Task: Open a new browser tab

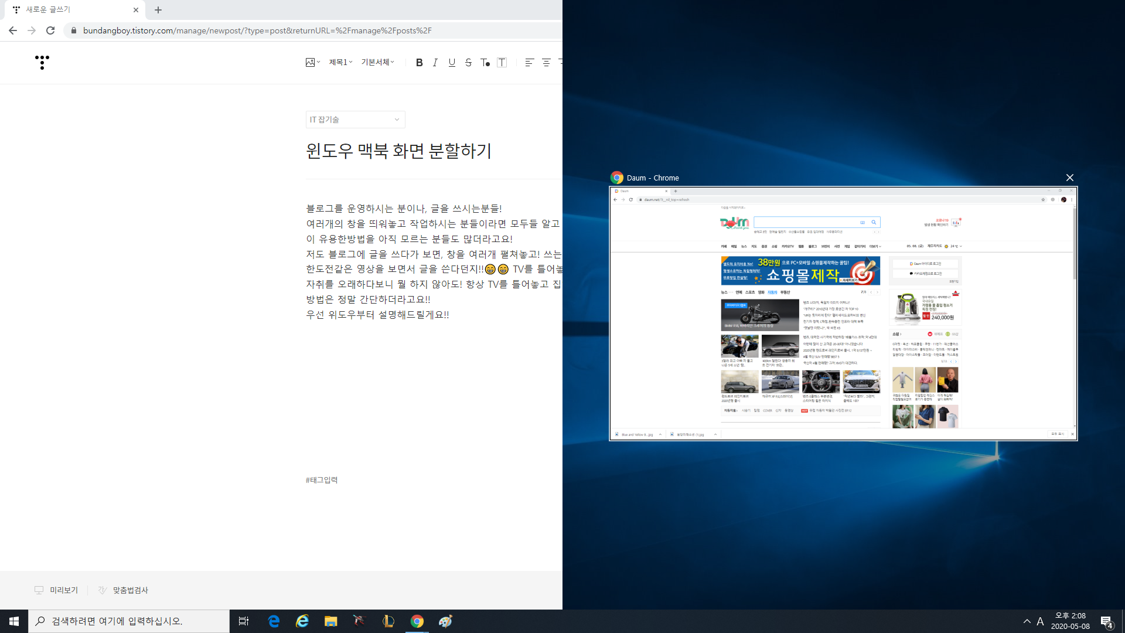Action: click(x=158, y=10)
